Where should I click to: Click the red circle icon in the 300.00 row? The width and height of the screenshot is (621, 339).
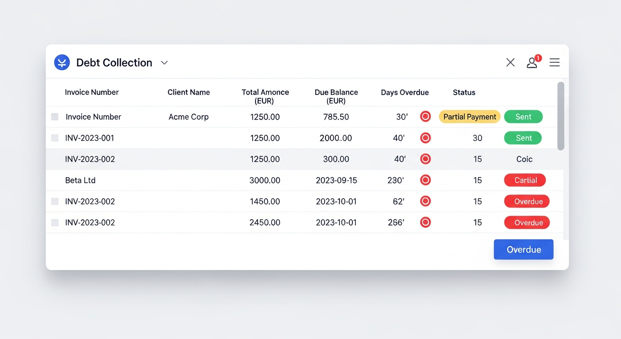(425, 159)
